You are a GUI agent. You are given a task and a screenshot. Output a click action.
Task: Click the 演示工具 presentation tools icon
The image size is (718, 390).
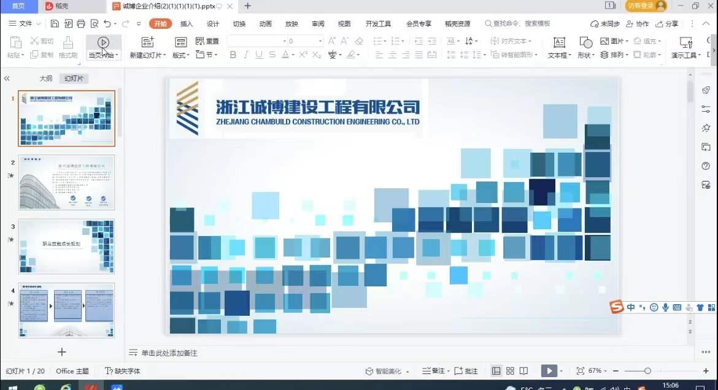click(686, 42)
